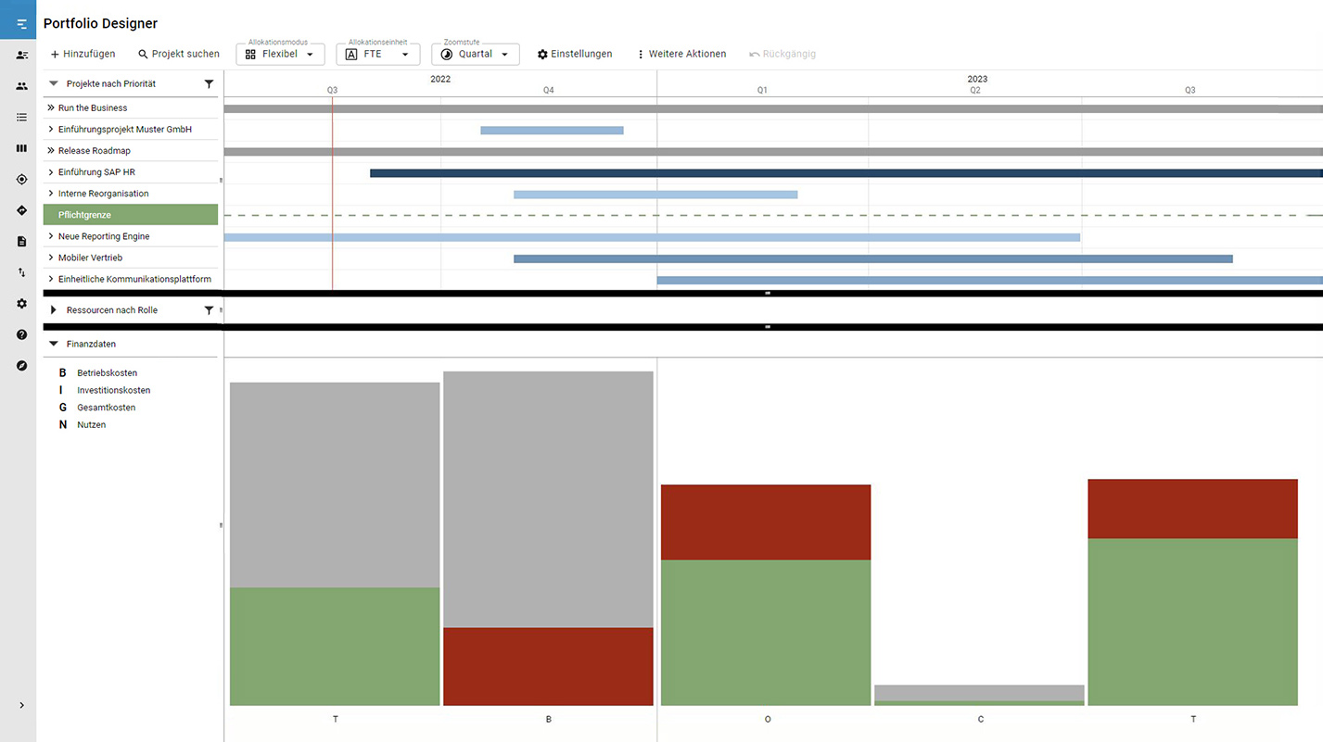1323x742 pixels.
Task: Click the Rückgängig undo button
Action: 782,54
